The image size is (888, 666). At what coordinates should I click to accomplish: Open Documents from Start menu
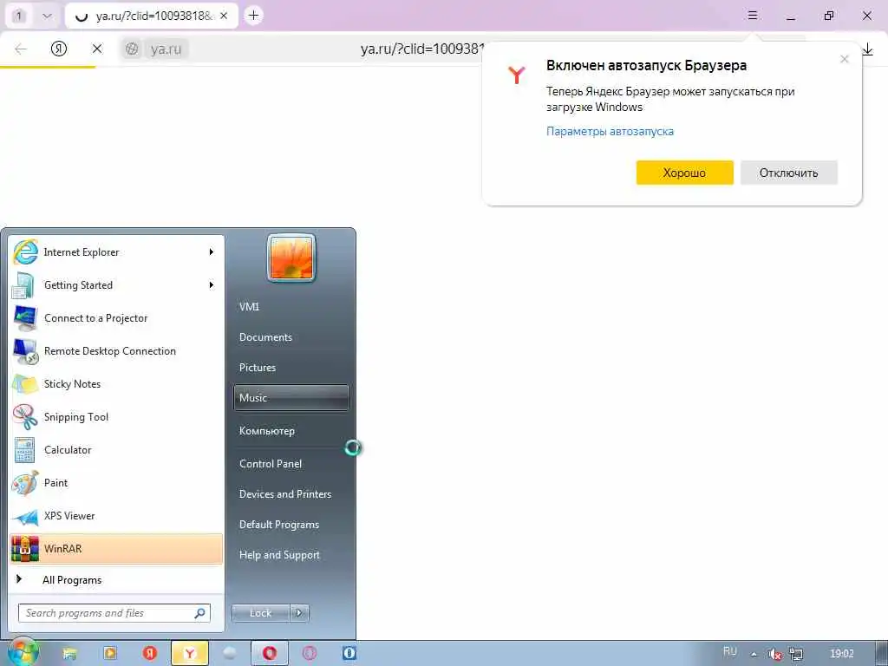point(291,337)
